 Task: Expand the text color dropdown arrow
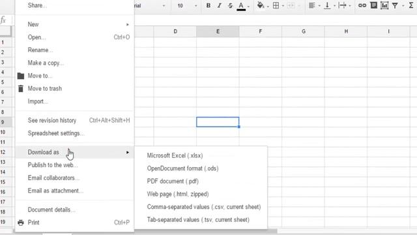pos(249,6)
